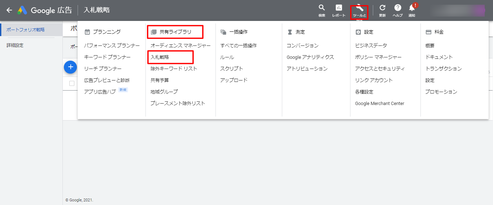Open トランザクション
Image resolution: width=493 pixels, height=205 pixels.
(444, 69)
